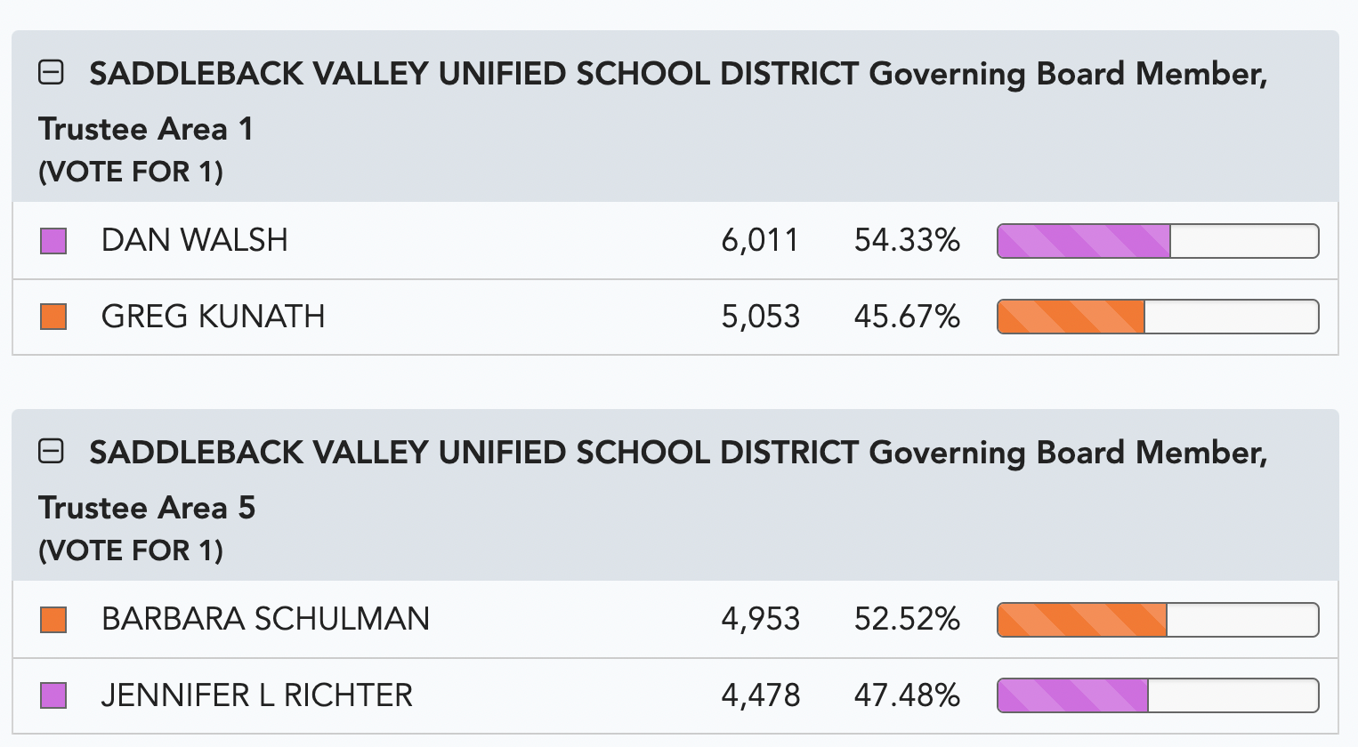Image resolution: width=1358 pixels, height=747 pixels.
Task: Click Dan Walsh's purple color square
Action: click(54, 241)
